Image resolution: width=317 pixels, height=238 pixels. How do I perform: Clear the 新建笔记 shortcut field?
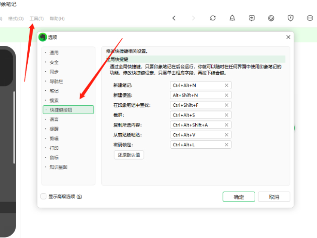(x=226, y=85)
